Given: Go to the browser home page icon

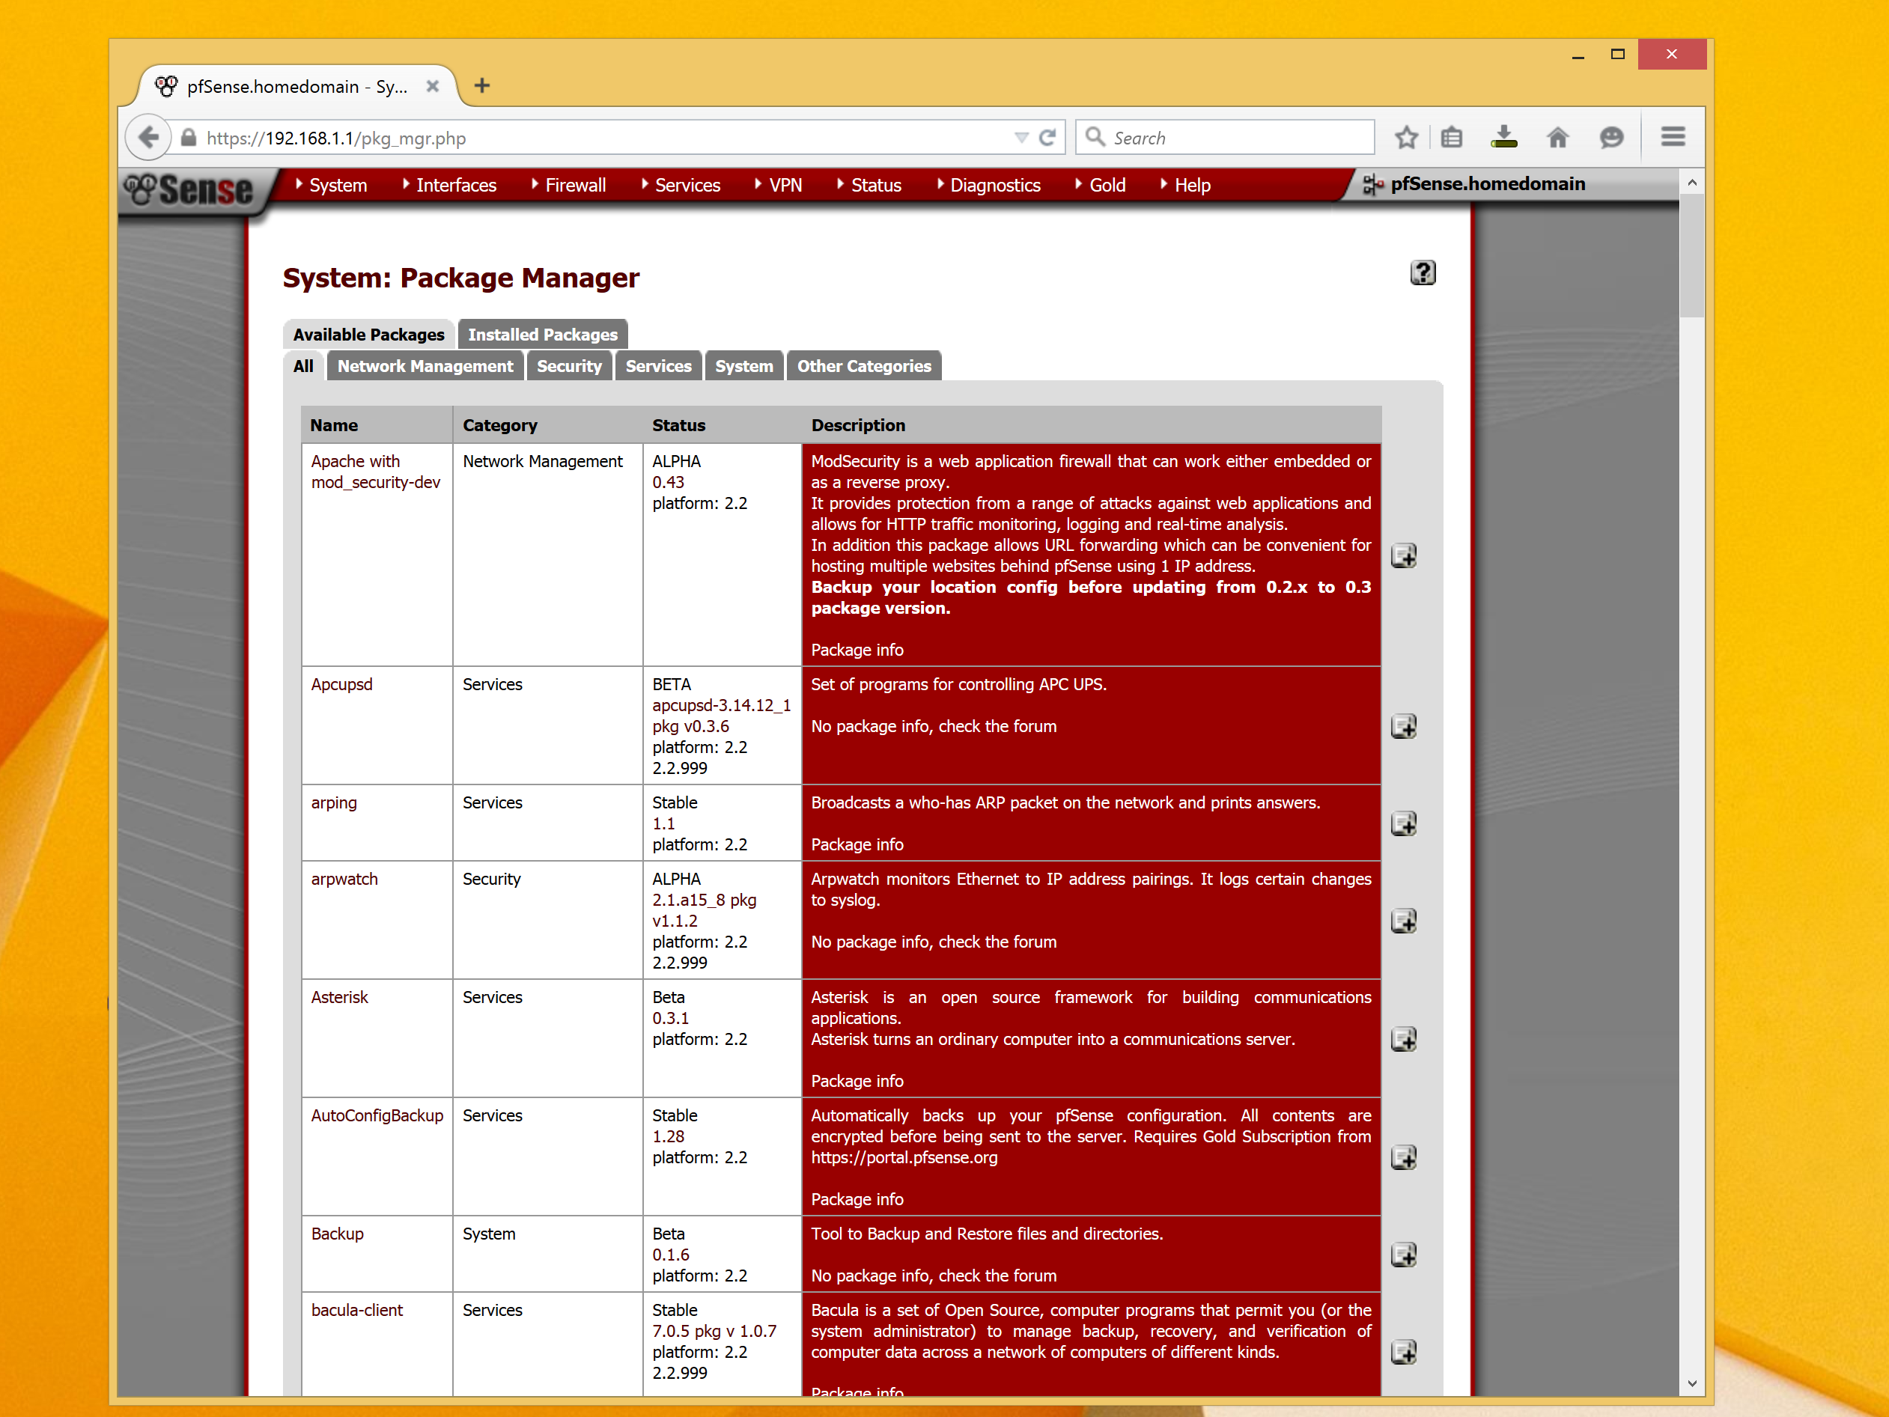Looking at the screenshot, I should (1557, 138).
